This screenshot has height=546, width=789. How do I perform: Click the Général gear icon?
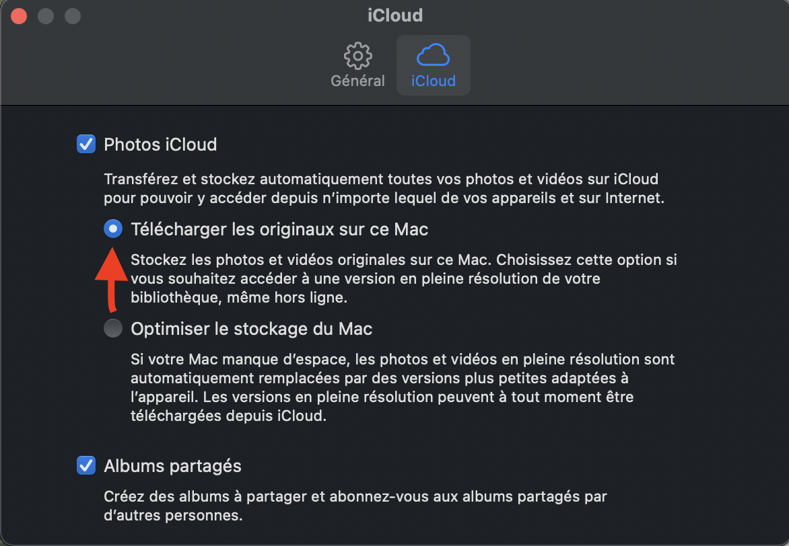click(x=357, y=55)
